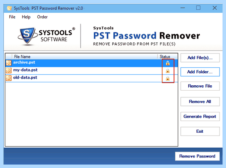Click the Add File(s)... button
Viewport: 226px width, 168px height.
pos(200,58)
